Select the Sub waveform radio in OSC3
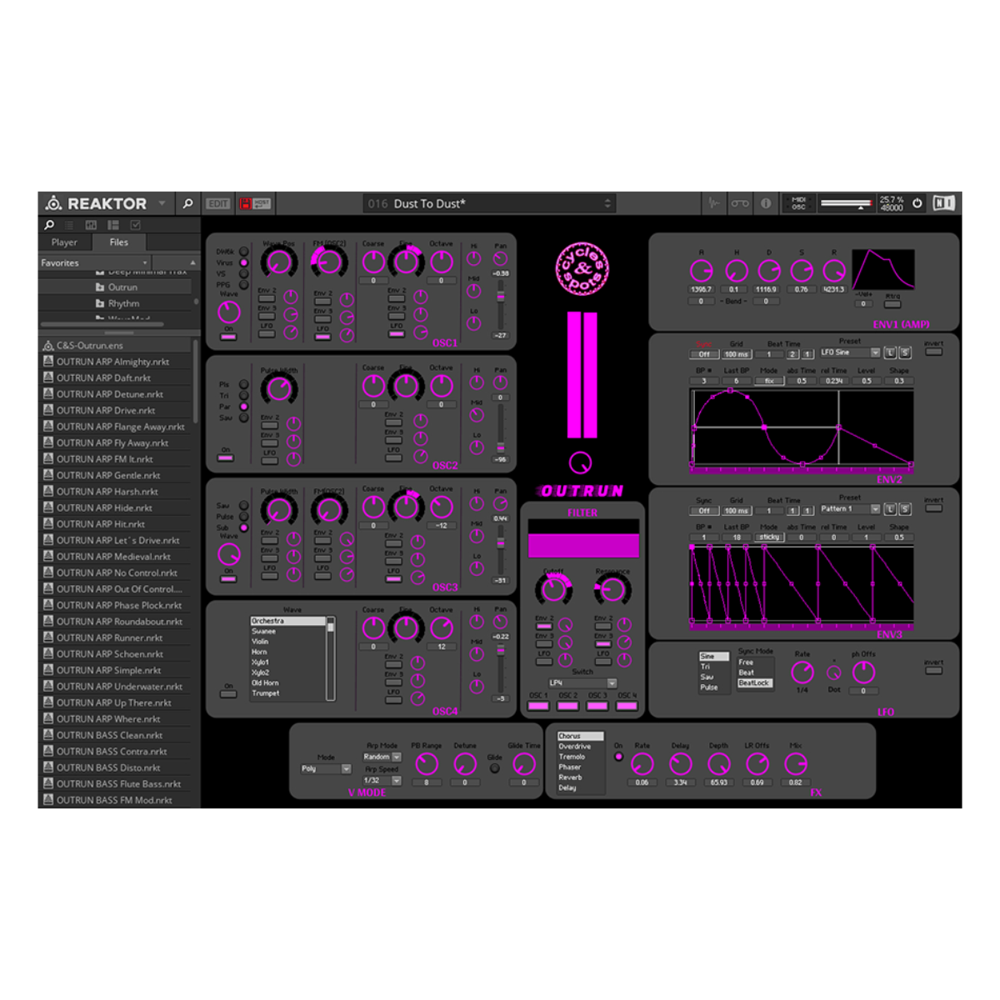Image resolution: width=1000 pixels, height=1000 pixels. tap(244, 527)
